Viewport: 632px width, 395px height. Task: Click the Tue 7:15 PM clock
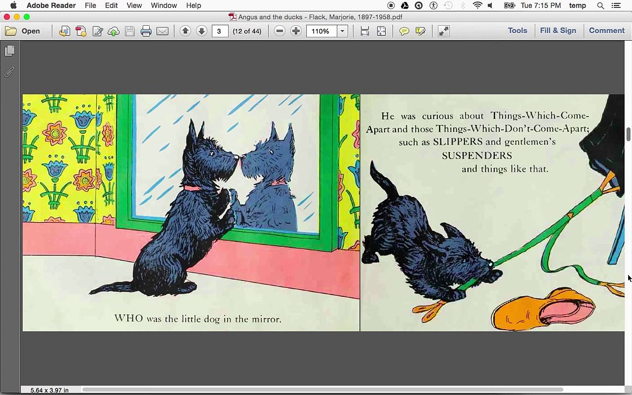tap(541, 5)
